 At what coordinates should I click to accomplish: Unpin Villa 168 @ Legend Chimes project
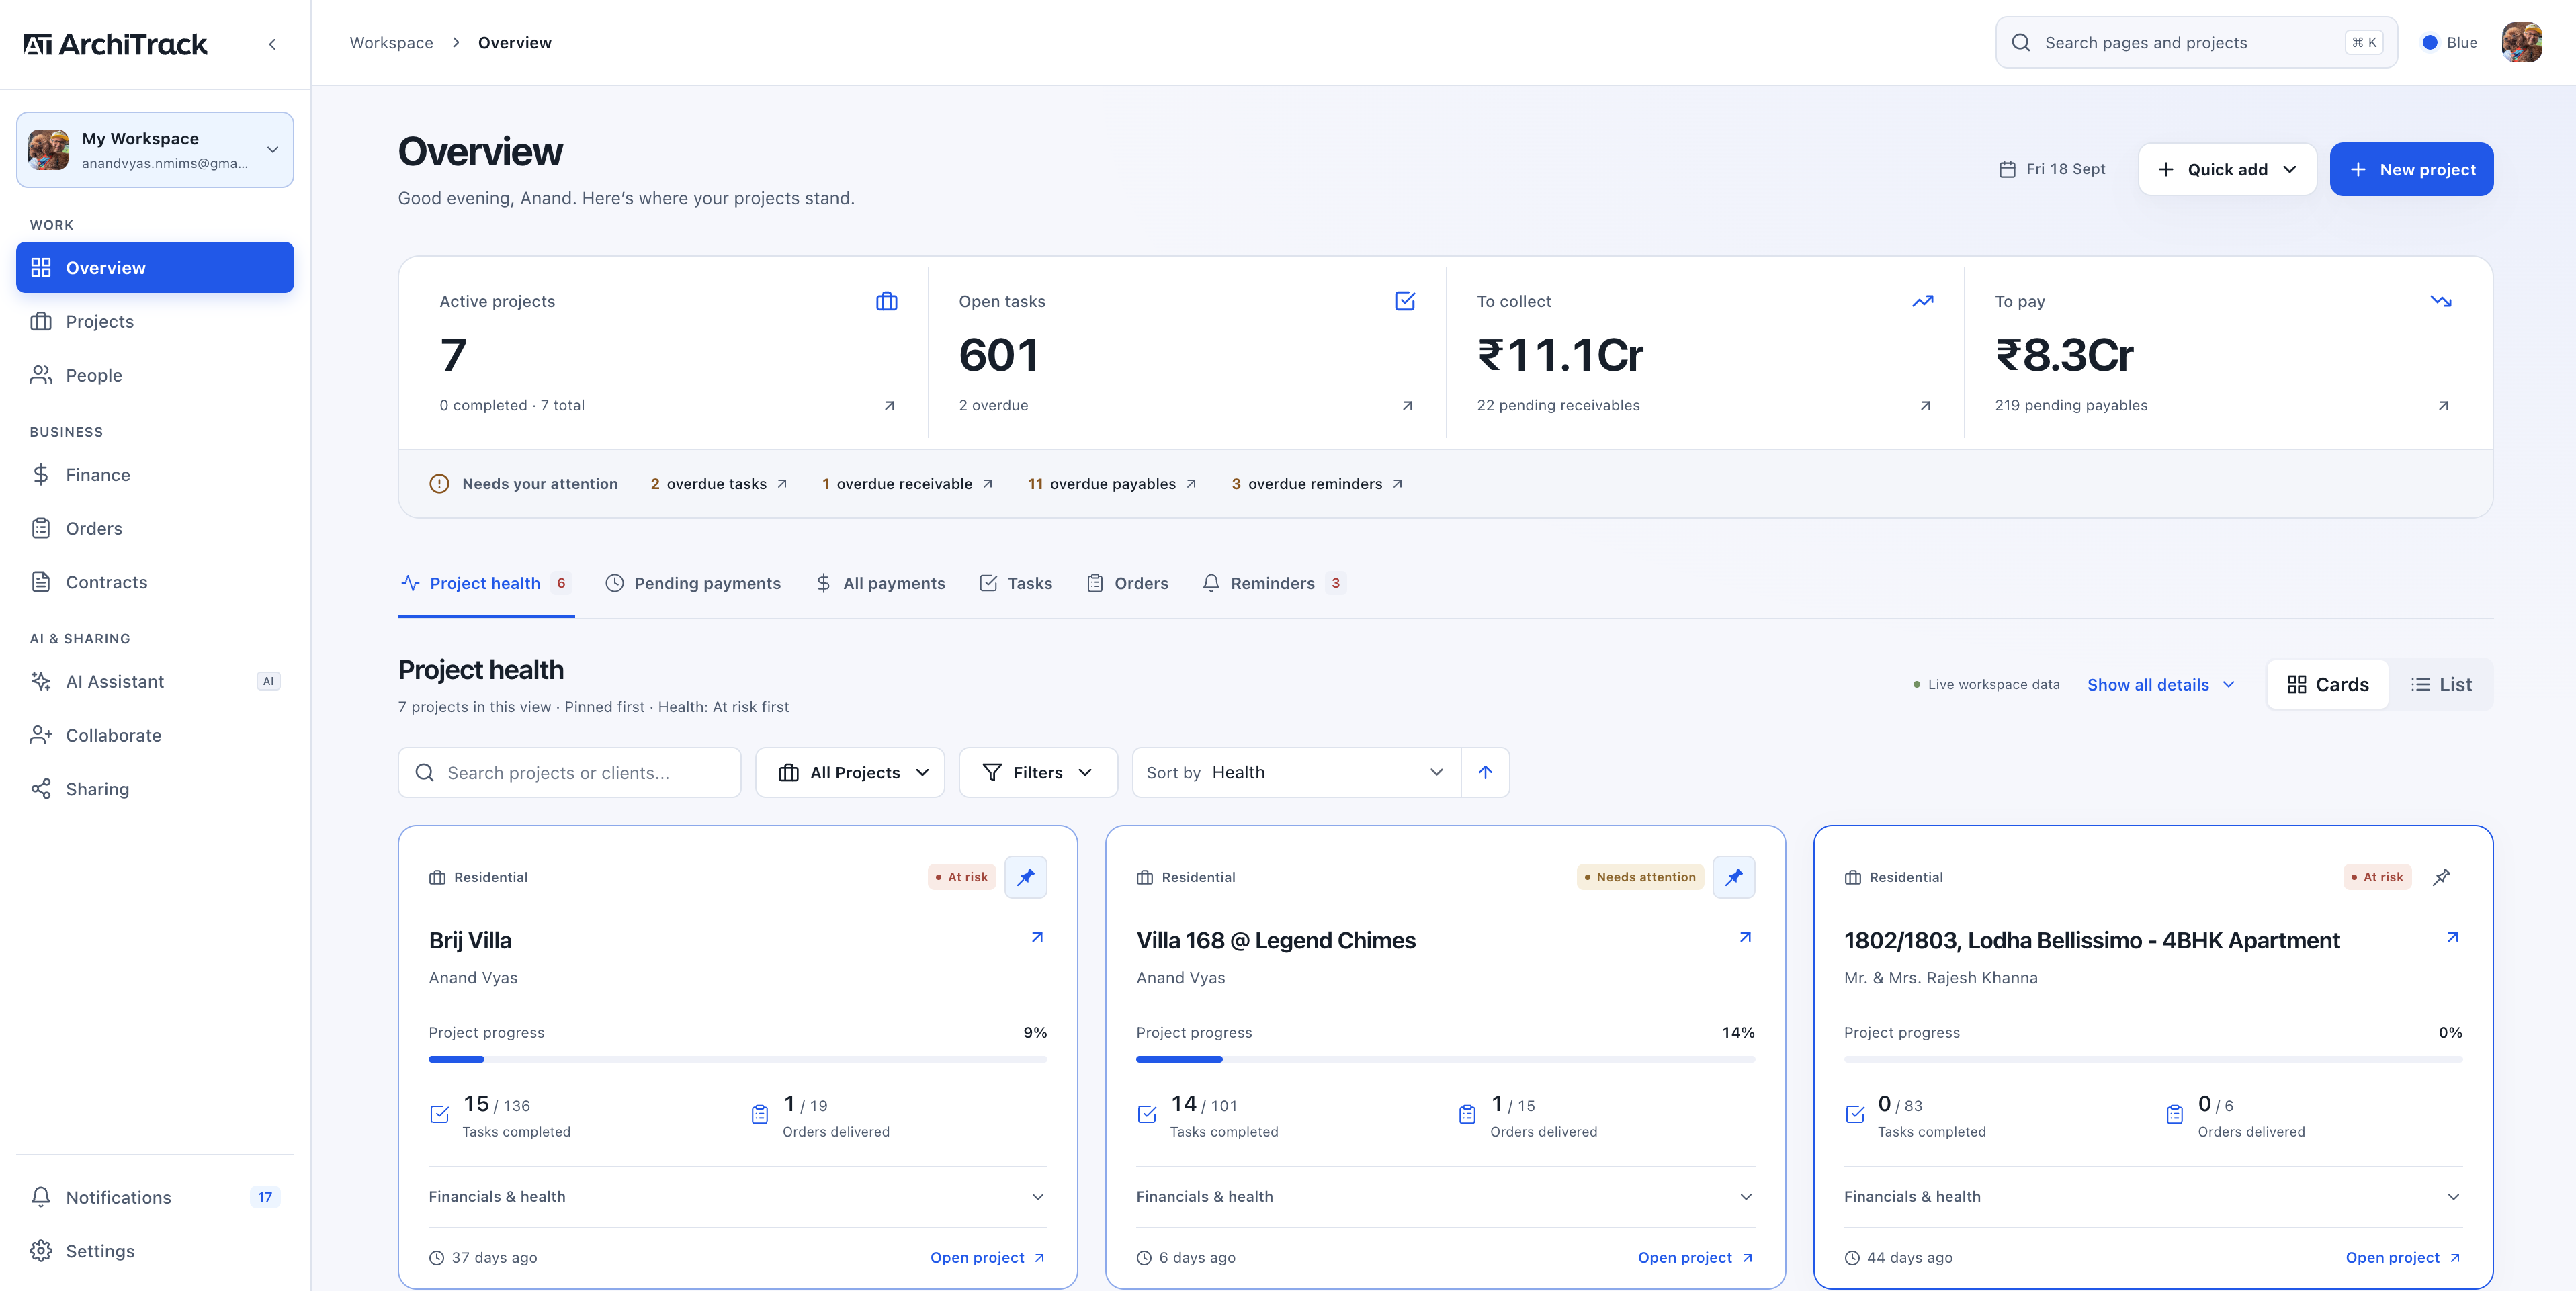[1733, 877]
